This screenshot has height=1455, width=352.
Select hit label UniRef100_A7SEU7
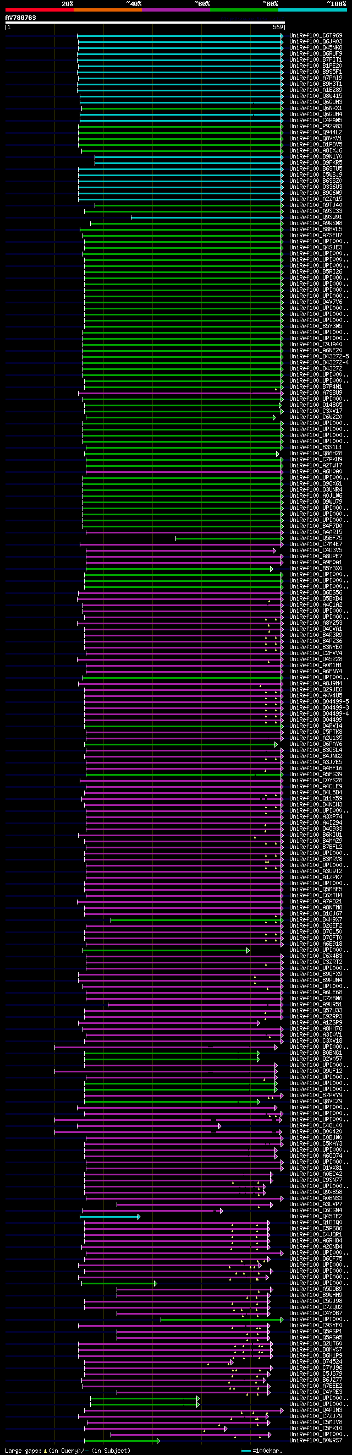tap(316, 236)
